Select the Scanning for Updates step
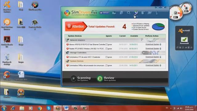Screen dimensions: 197x111 point(81,79)
